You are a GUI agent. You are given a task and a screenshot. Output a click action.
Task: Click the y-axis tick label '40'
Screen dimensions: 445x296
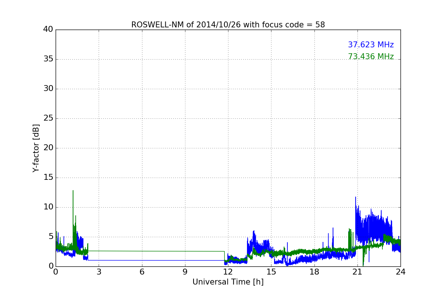click(48, 30)
